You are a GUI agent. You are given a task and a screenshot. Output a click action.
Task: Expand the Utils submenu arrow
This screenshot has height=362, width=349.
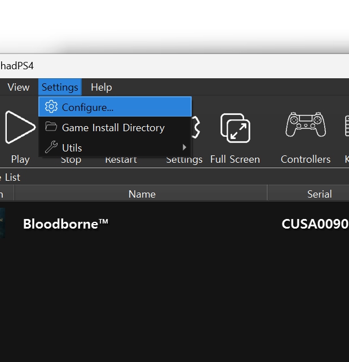click(184, 148)
